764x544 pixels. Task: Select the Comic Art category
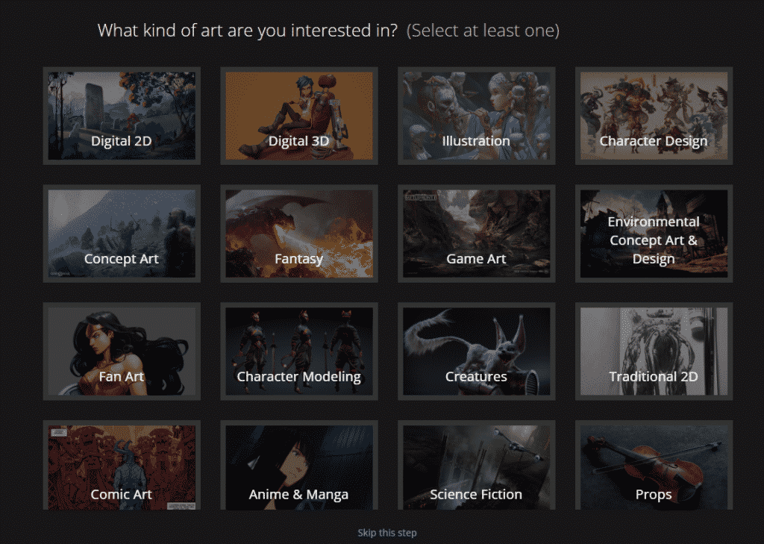pyautogui.click(x=122, y=465)
